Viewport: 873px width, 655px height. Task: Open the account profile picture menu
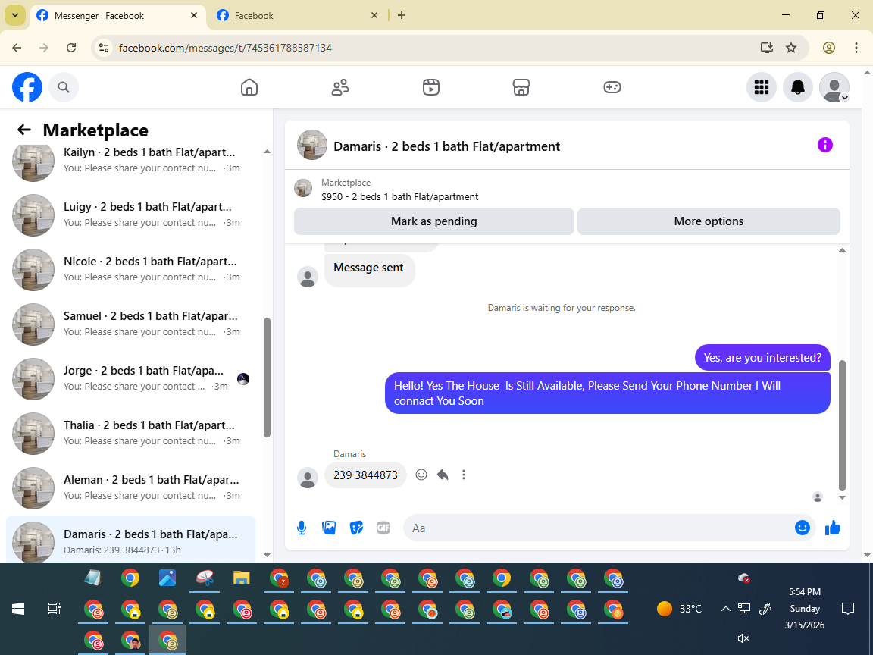pyautogui.click(x=834, y=87)
